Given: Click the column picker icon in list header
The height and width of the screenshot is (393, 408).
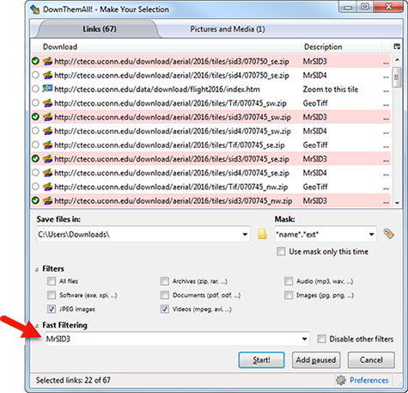Looking at the screenshot, I should point(397,46).
